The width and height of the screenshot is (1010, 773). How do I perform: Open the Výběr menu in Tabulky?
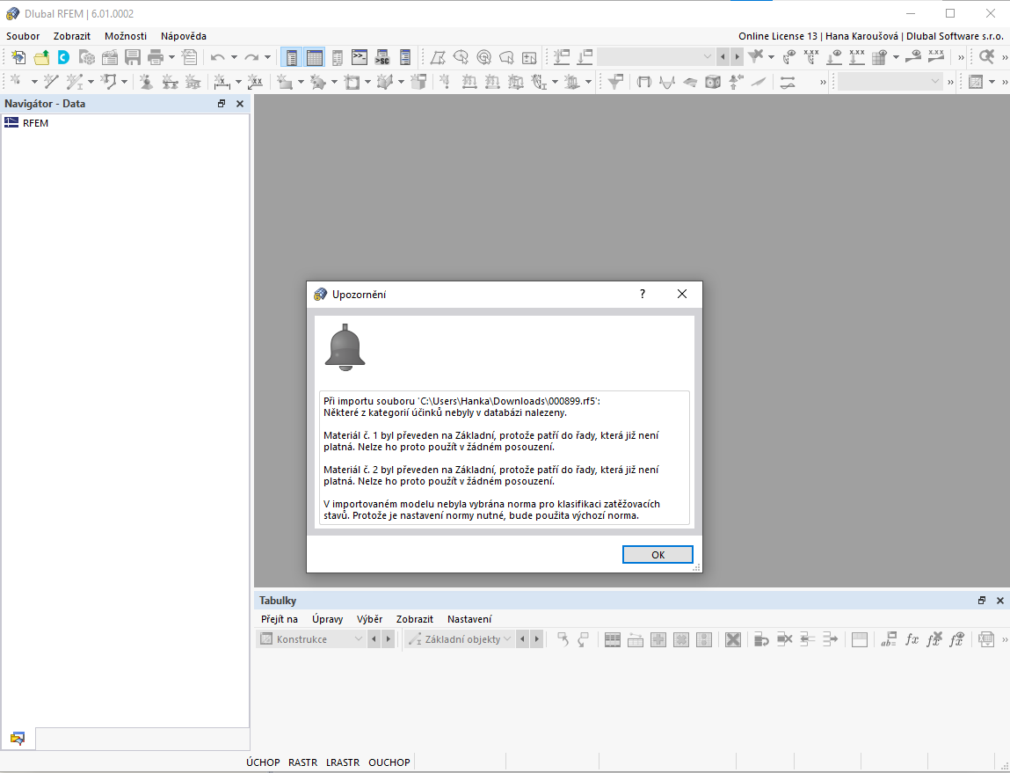pyautogui.click(x=370, y=619)
